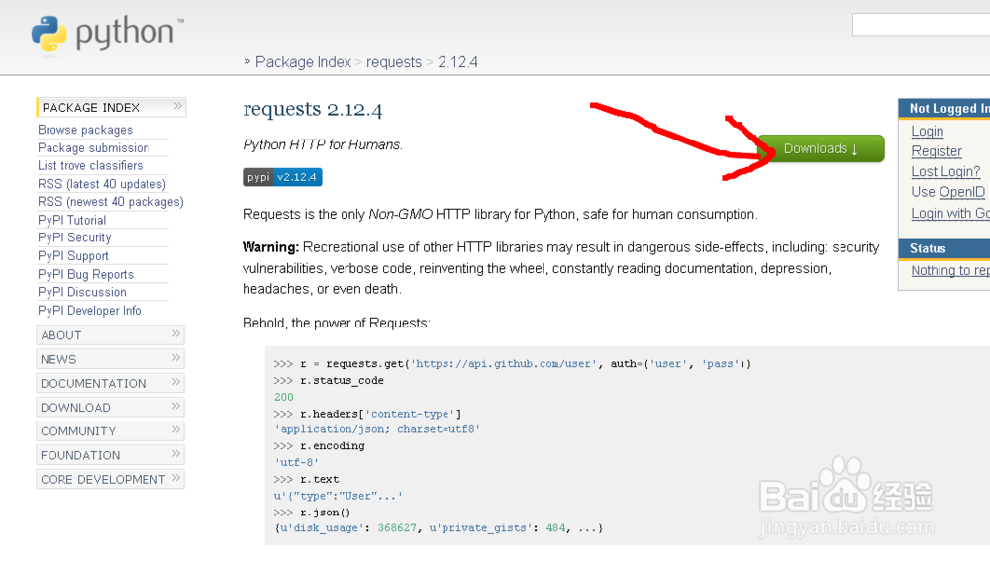Image resolution: width=990 pixels, height=561 pixels.
Task: Click Not Logged In panel header
Action: click(943, 108)
